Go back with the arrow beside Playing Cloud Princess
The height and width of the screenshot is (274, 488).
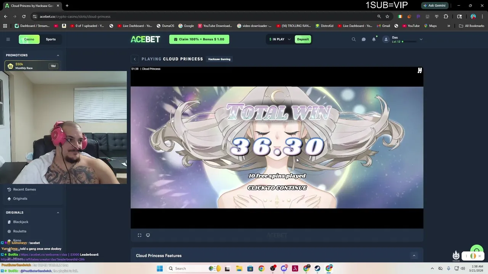point(135,59)
